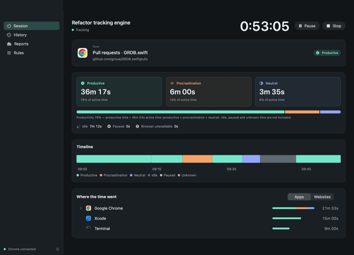The image size is (354, 255).
Task: Click Pull requests · GRDB.swift title
Action: [120, 53]
